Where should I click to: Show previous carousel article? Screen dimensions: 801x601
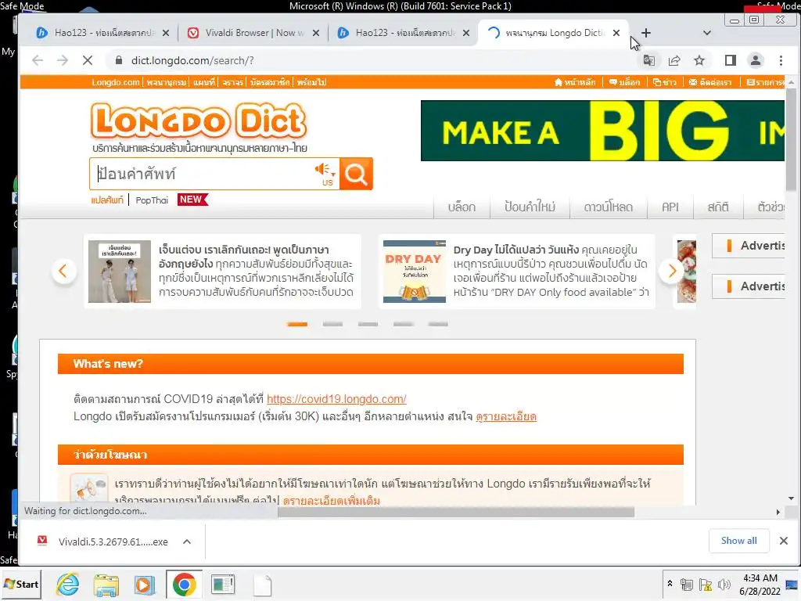tap(63, 271)
